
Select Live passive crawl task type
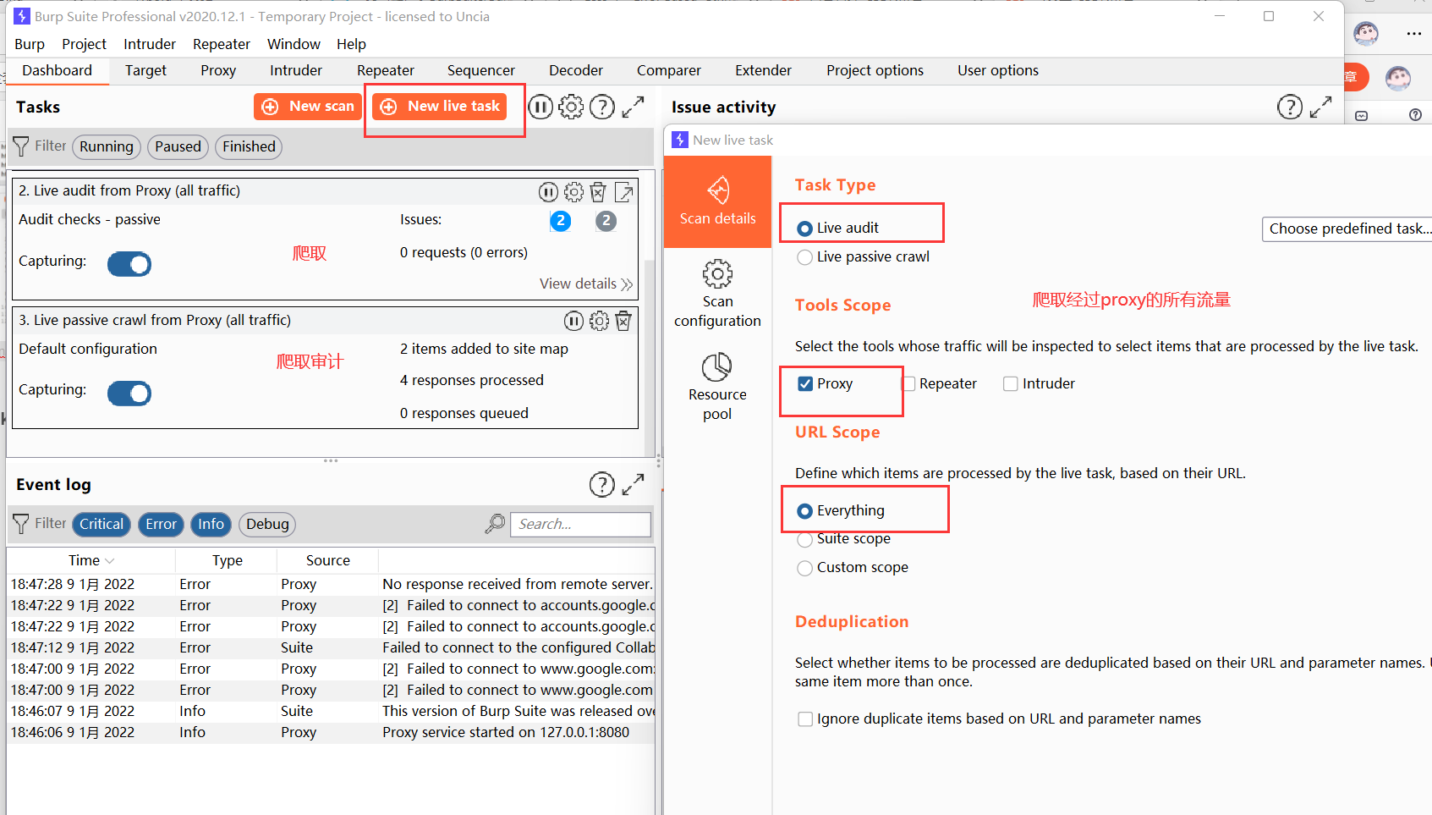click(x=805, y=257)
